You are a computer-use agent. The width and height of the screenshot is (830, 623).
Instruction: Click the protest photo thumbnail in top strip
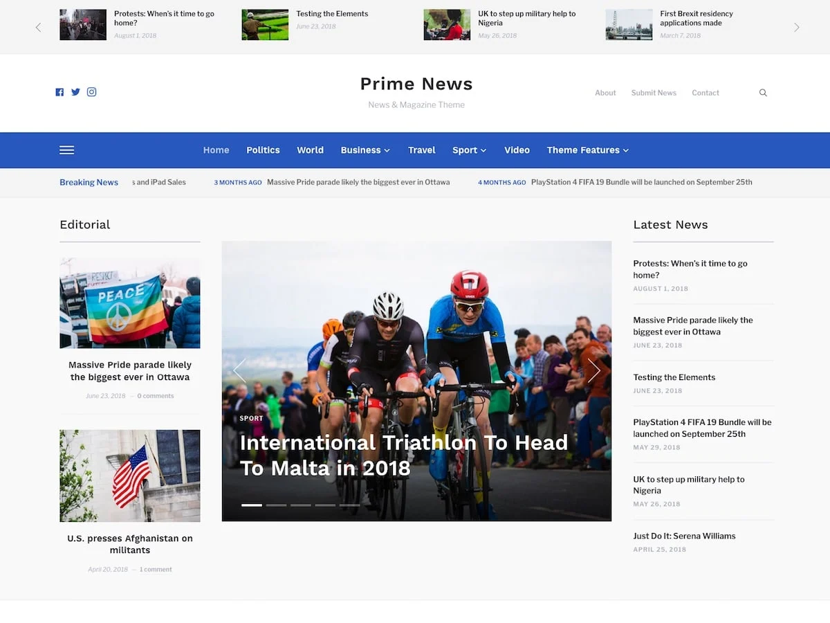pyautogui.click(x=83, y=25)
